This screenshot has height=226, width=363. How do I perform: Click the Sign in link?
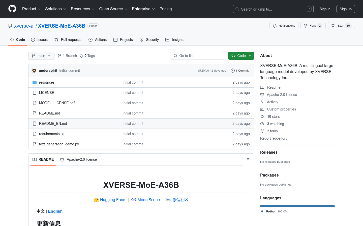(325, 9)
